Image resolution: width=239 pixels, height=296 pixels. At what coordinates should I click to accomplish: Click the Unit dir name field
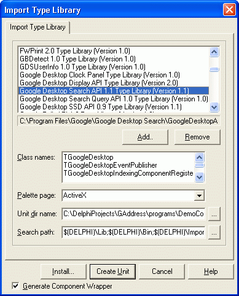(x=133, y=214)
